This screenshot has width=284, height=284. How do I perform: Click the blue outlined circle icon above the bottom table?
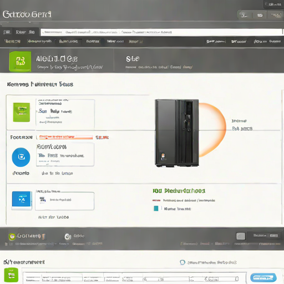pos(182,262)
